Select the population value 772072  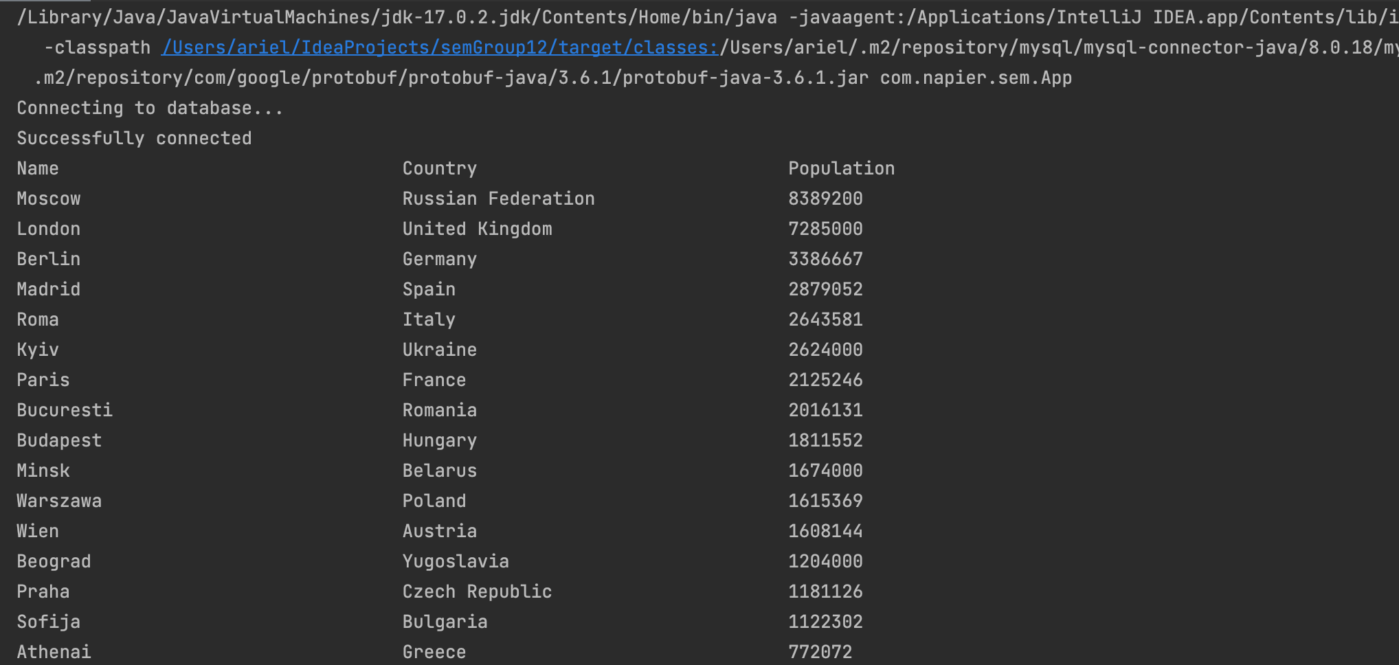[x=820, y=652]
